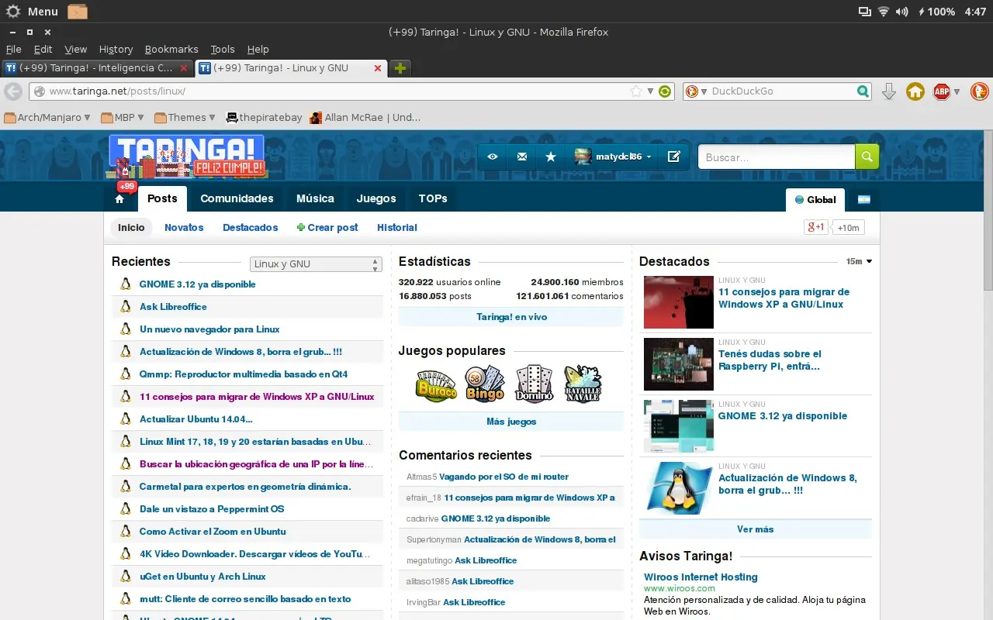The image size is (993, 620).
Task: Click the Adblock Plus ABP icon
Action: click(942, 91)
